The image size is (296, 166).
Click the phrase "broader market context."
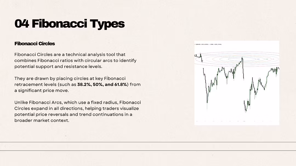point(42,120)
